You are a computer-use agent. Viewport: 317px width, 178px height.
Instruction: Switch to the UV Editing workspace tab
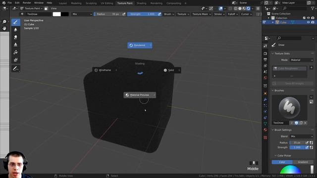point(107,3)
